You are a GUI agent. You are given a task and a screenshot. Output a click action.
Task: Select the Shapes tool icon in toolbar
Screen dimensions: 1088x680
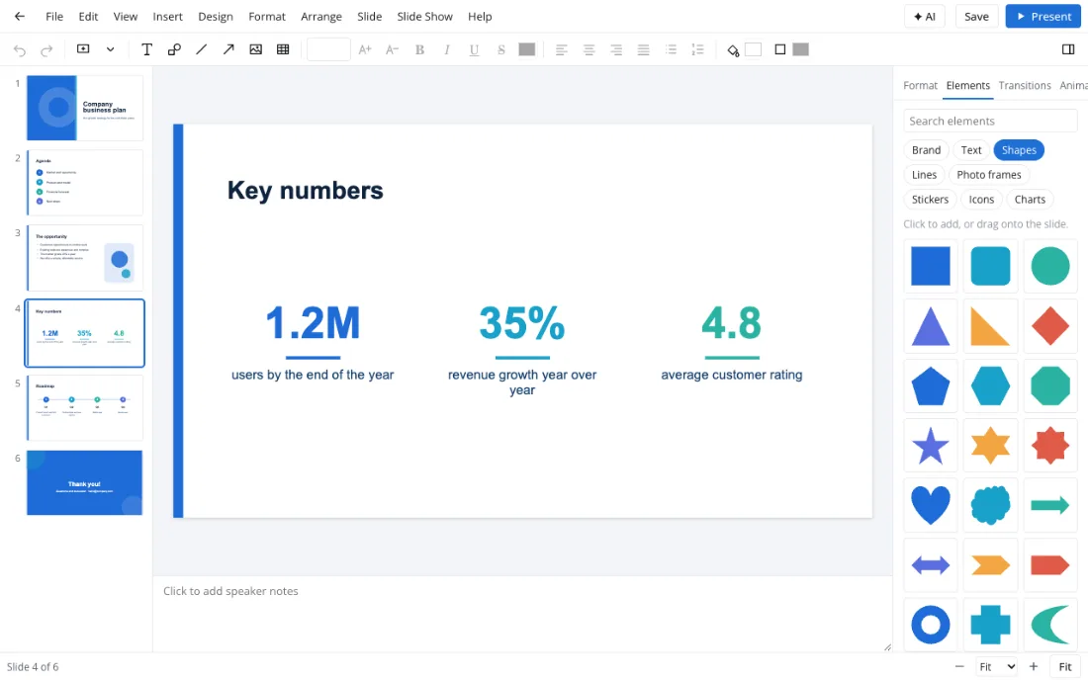click(174, 49)
